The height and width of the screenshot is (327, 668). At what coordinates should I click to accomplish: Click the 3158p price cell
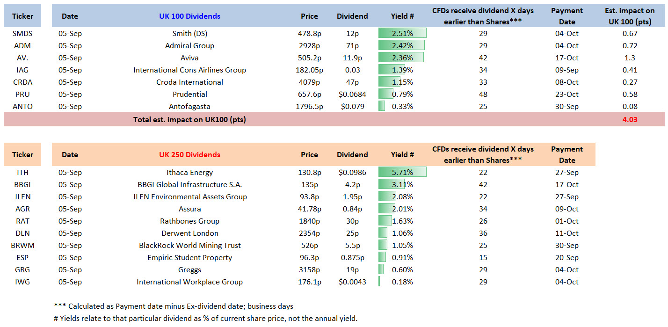pyautogui.click(x=309, y=270)
